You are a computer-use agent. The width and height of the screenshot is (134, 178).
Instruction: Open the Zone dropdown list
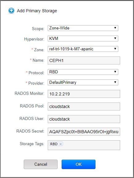point(83,49)
